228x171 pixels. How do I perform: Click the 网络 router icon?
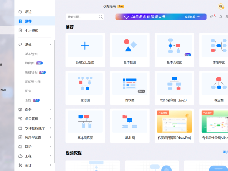20,146
